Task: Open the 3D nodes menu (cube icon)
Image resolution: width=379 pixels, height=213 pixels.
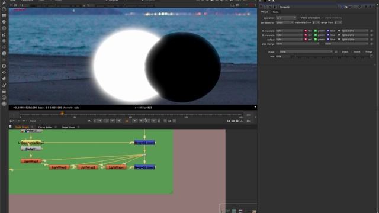Action: click(x=4, y=53)
